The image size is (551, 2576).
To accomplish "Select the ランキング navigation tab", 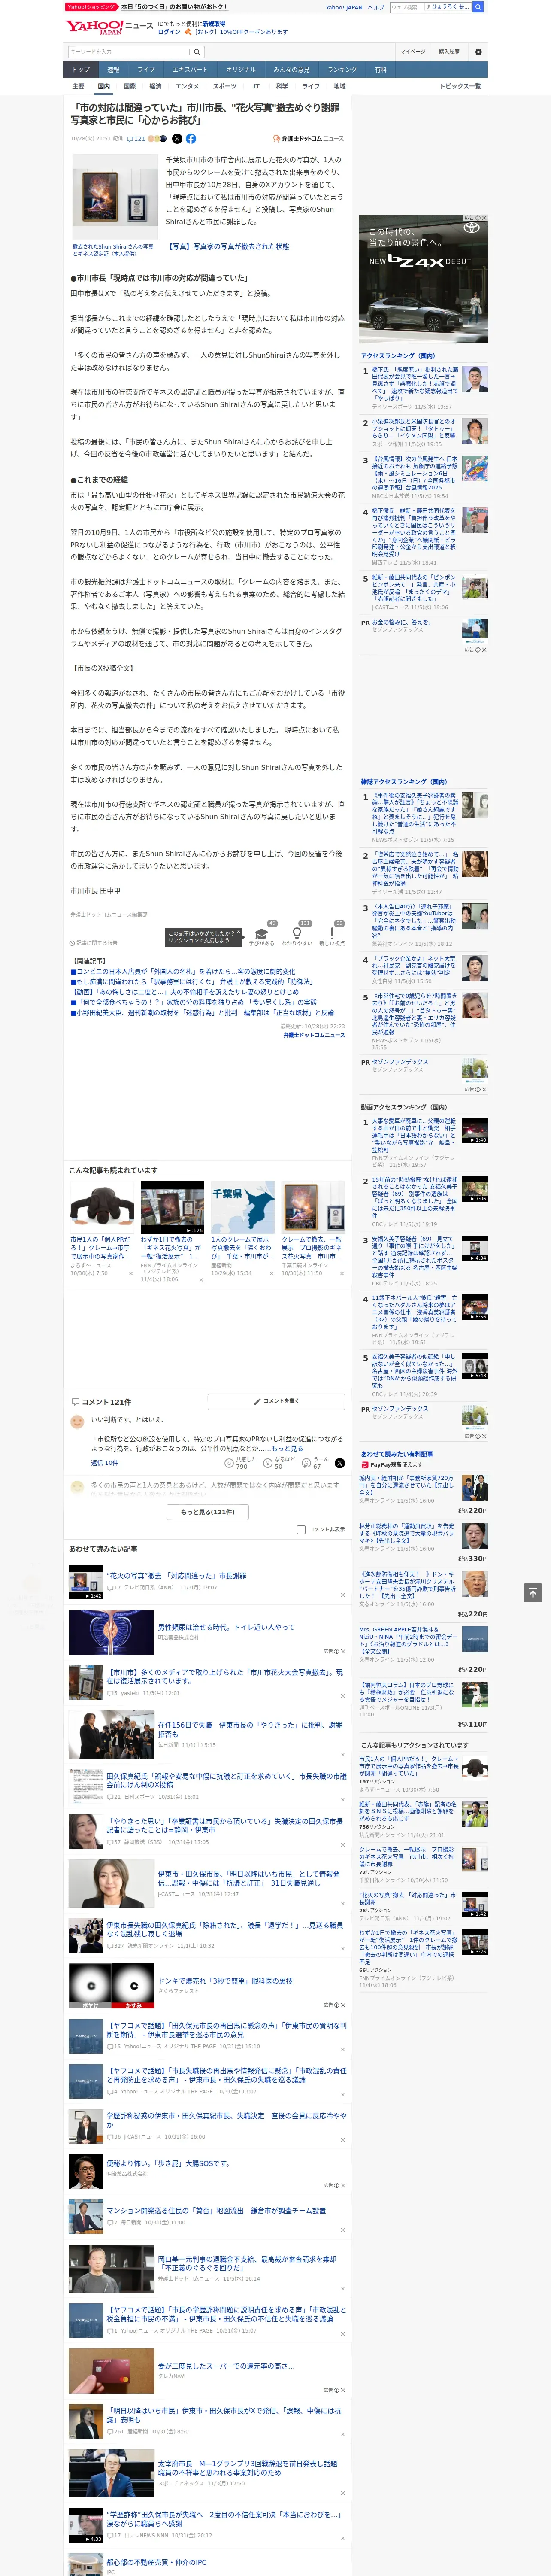I will [342, 69].
